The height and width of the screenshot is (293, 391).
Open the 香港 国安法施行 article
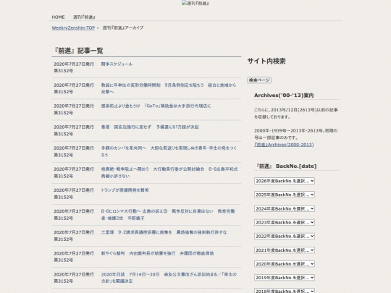pos(150,127)
